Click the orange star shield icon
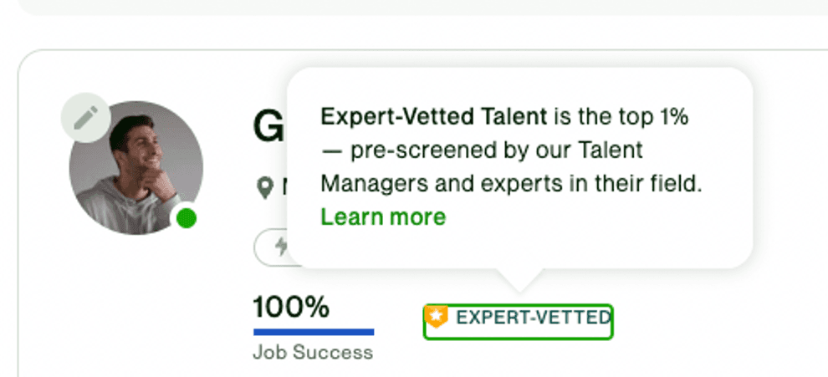This screenshot has width=828, height=377. point(437,316)
